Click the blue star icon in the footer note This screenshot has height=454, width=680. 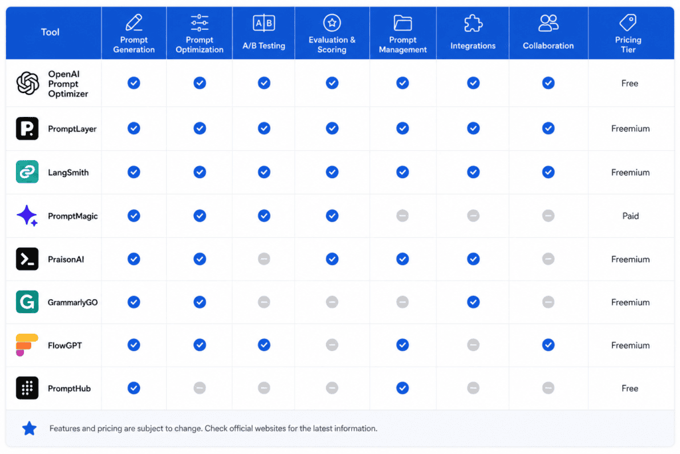pos(29,428)
